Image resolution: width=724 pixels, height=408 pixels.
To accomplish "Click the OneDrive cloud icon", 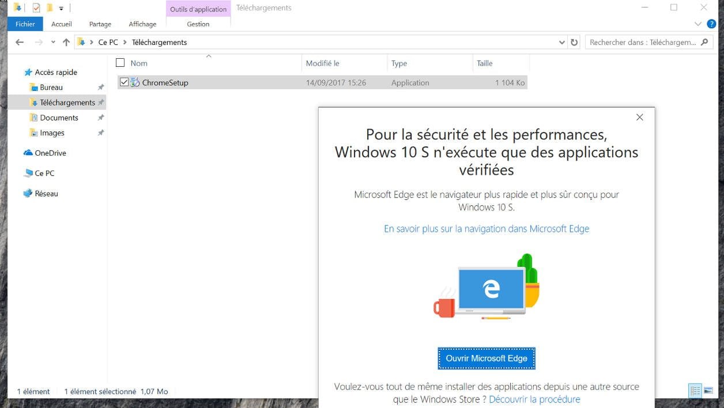I will pyautogui.click(x=28, y=153).
